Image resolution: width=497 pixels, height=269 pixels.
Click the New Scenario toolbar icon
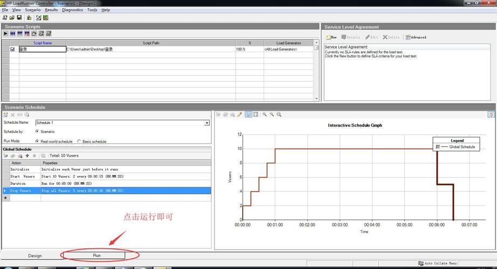[x=5, y=18]
